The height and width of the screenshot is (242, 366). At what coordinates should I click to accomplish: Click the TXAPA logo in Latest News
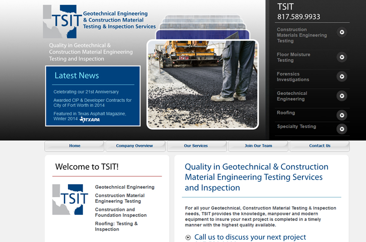[x=90, y=119]
